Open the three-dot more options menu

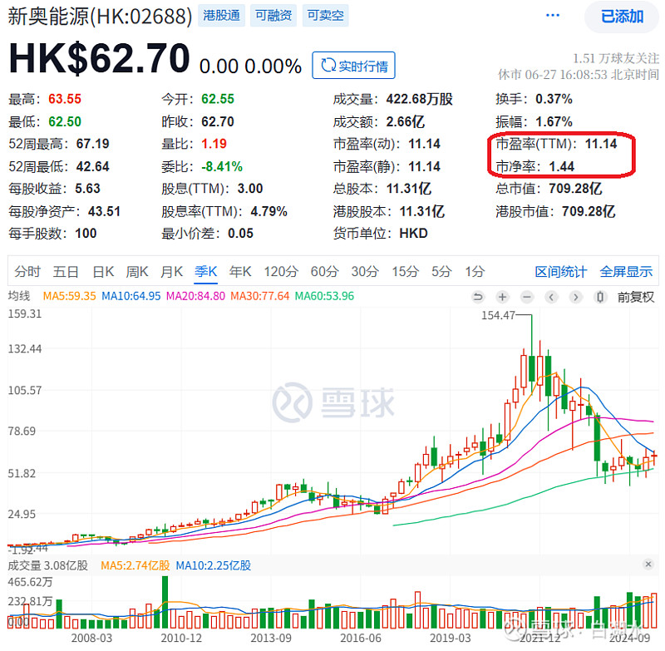point(553,16)
